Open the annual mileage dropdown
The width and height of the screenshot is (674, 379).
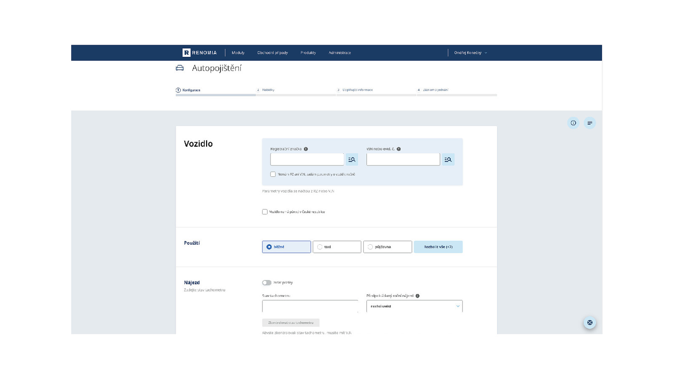click(414, 306)
